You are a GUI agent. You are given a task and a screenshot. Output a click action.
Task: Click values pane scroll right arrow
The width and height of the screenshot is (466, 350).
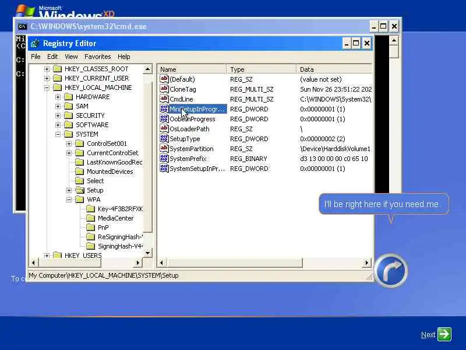(367, 262)
